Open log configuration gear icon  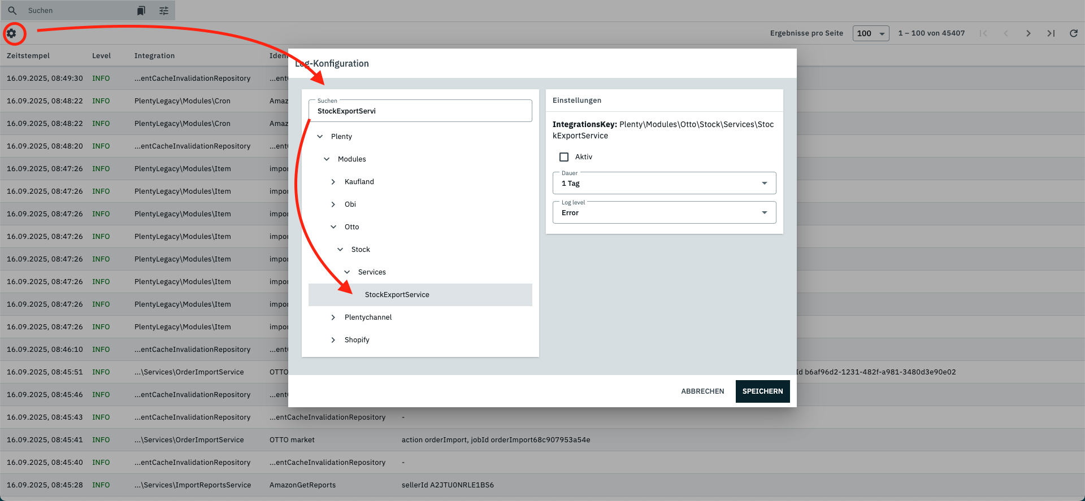pyautogui.click(x=11, y=33)
